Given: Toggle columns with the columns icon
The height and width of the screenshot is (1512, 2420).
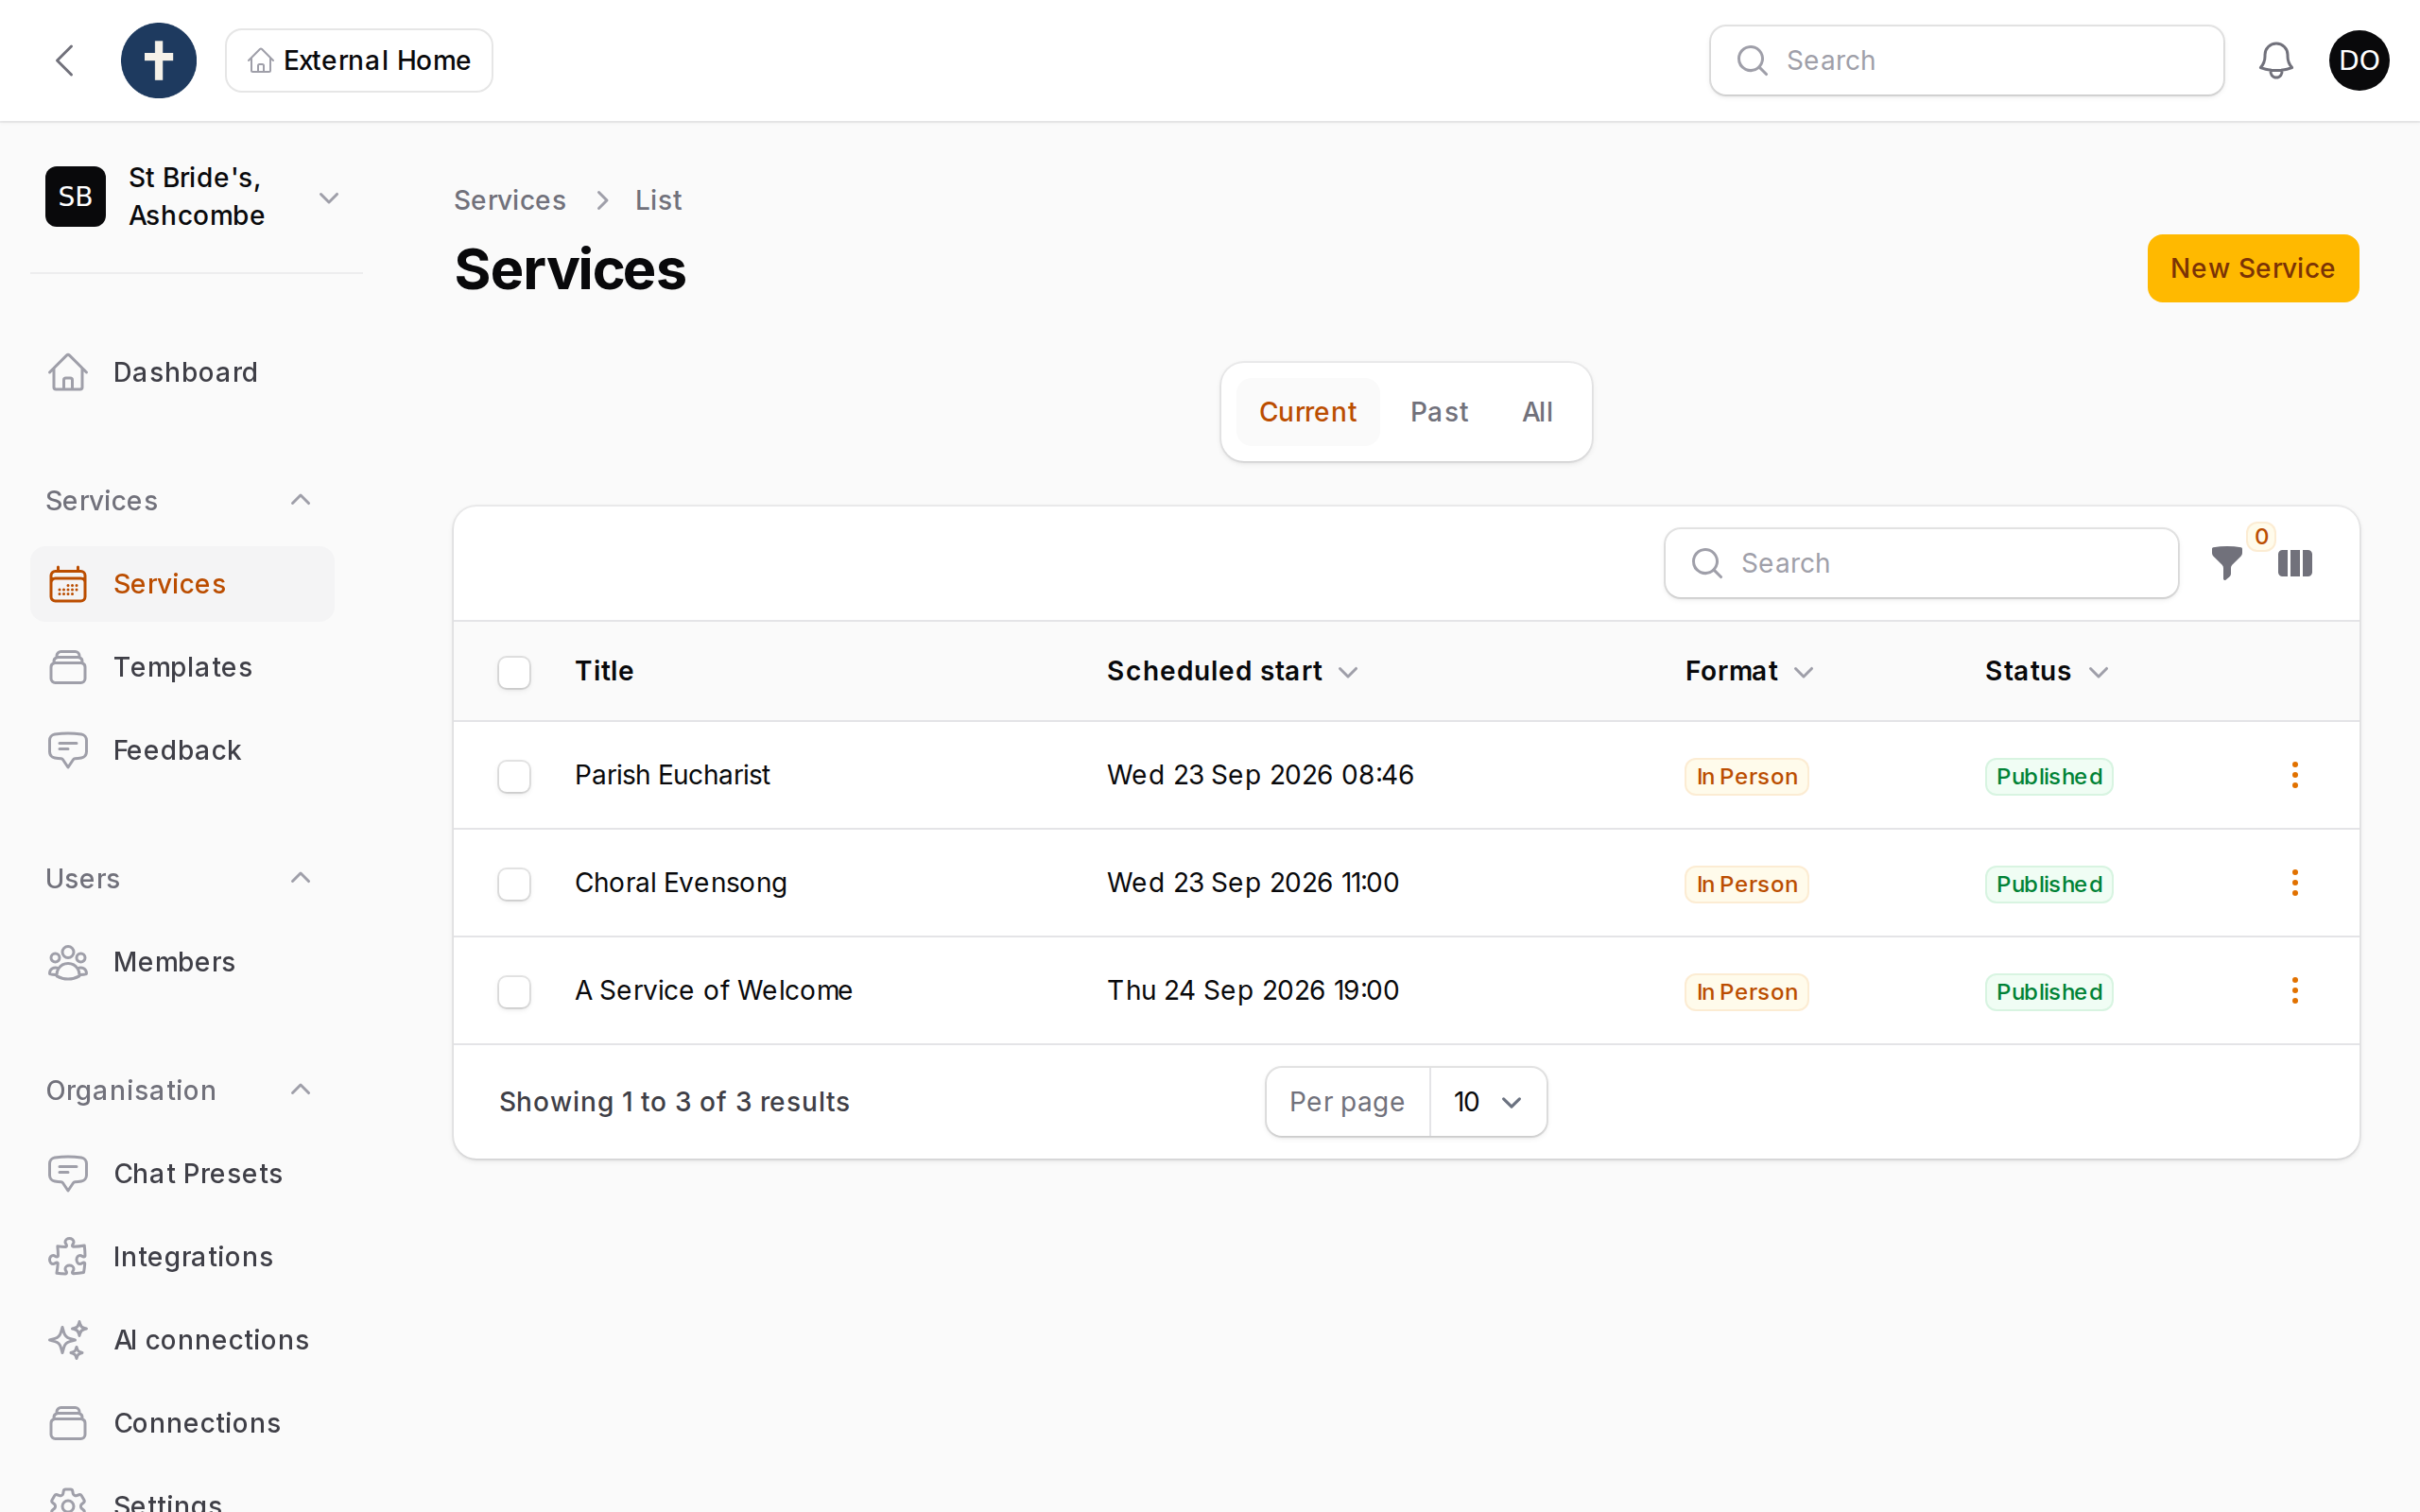Looking at the screenshot, I should [x=2295, y=563].
